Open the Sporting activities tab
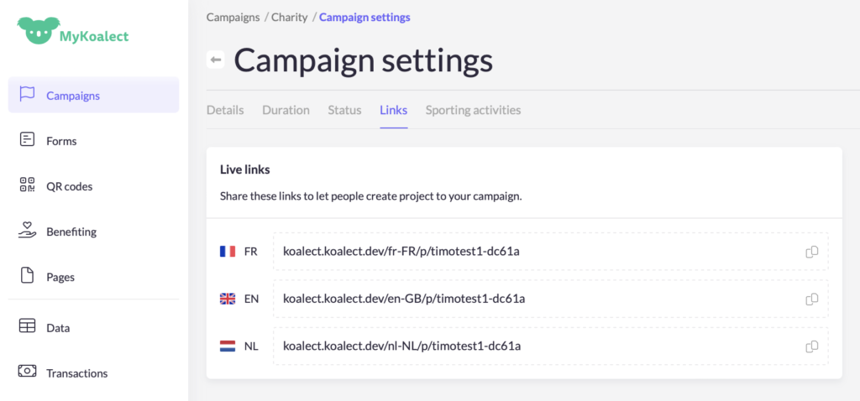Viewport: 860px width, 401px height. 473,110
